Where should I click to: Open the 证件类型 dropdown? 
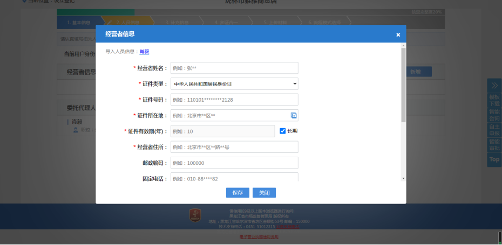(x=234, y=83)
